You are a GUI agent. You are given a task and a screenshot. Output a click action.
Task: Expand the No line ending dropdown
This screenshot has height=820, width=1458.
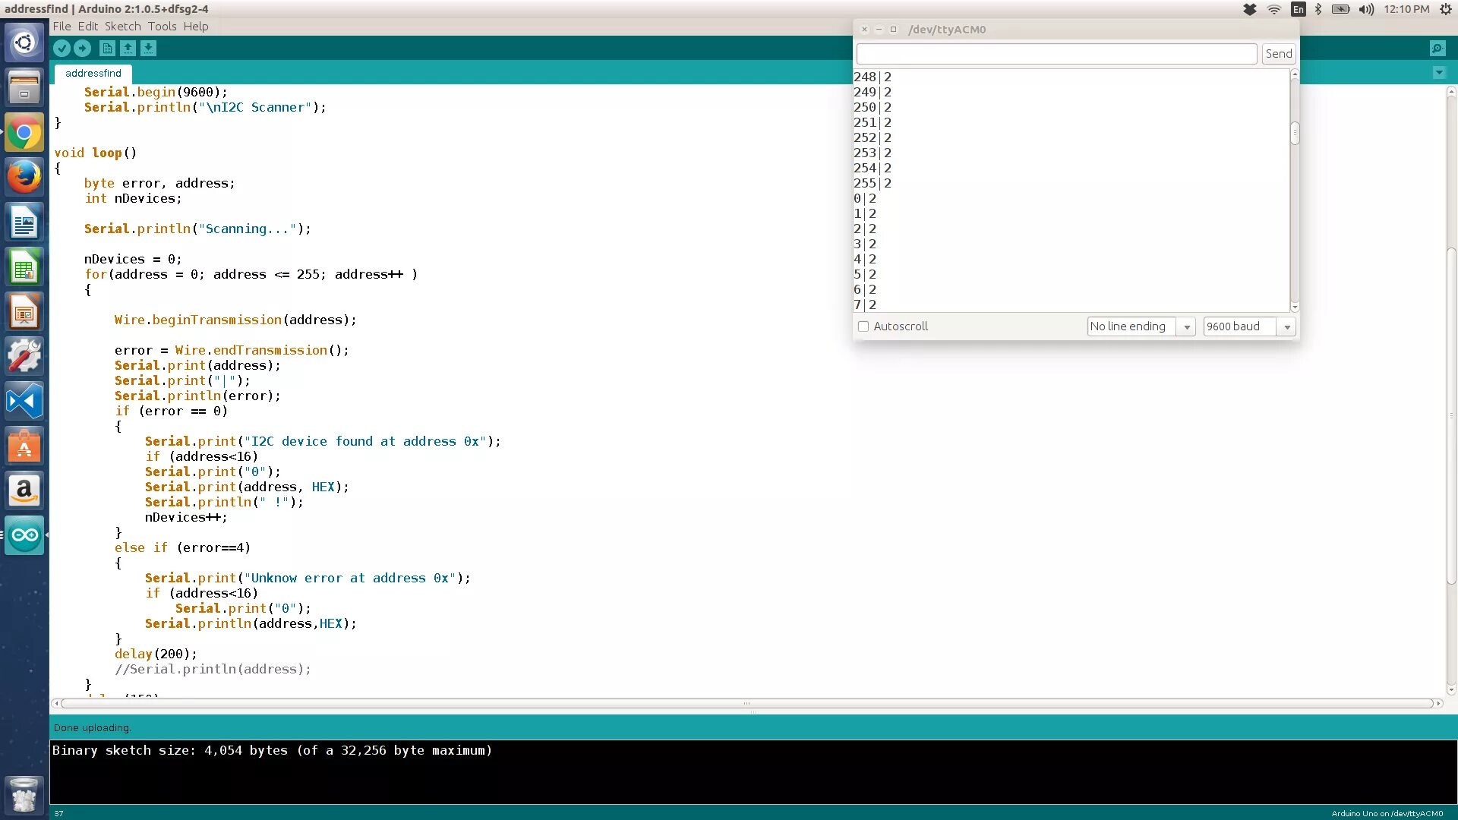click(x=1141, y=326)
